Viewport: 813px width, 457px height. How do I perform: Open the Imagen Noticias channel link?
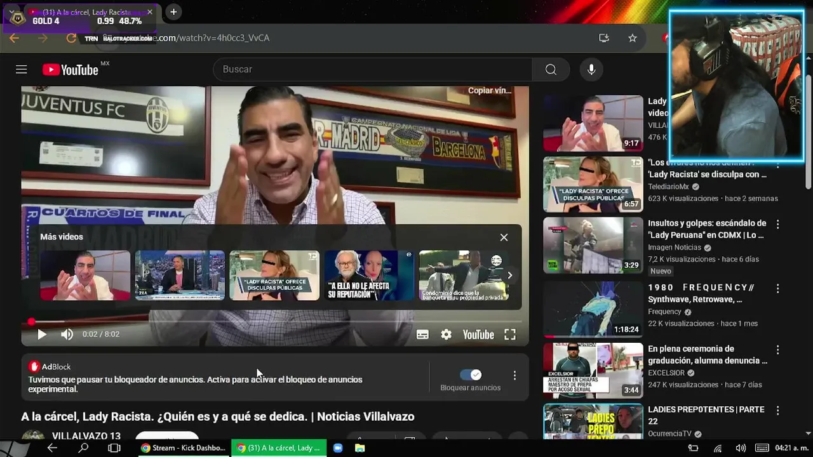click(x=675, y=248)
